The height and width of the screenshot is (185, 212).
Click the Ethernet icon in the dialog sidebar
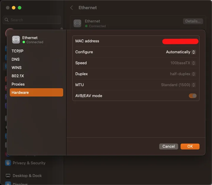pyautogui.click(x=16, y=40)
